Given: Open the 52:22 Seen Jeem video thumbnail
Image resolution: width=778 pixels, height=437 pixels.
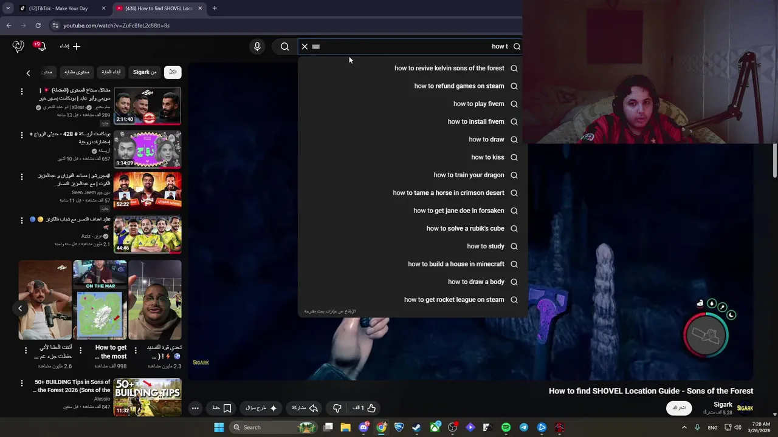Looking at the screenshot, I should click(147, 190).
